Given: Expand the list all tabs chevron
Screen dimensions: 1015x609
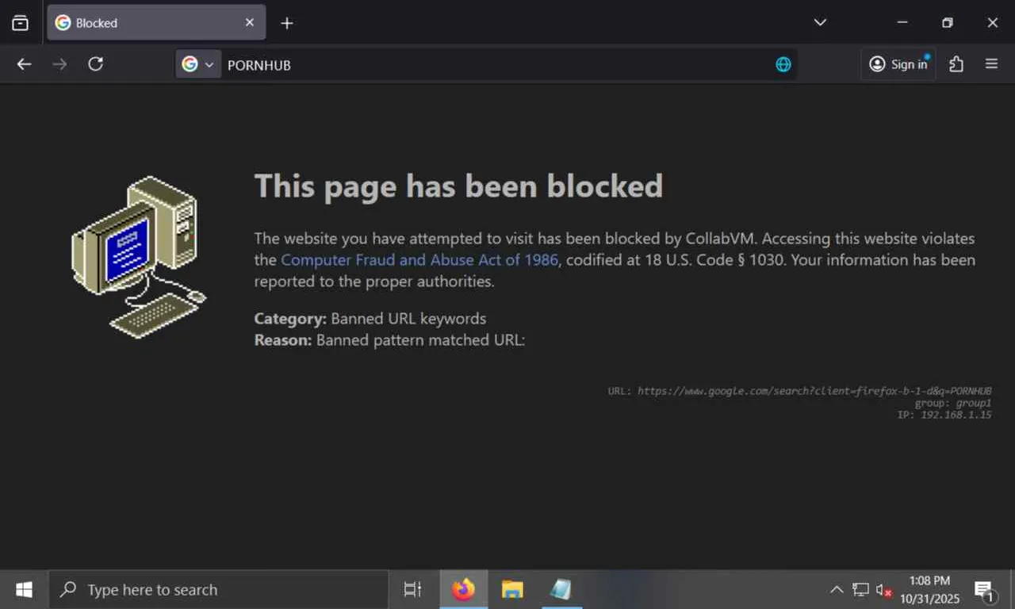Looking at the screenshot, I should click(x=820, y=22).
